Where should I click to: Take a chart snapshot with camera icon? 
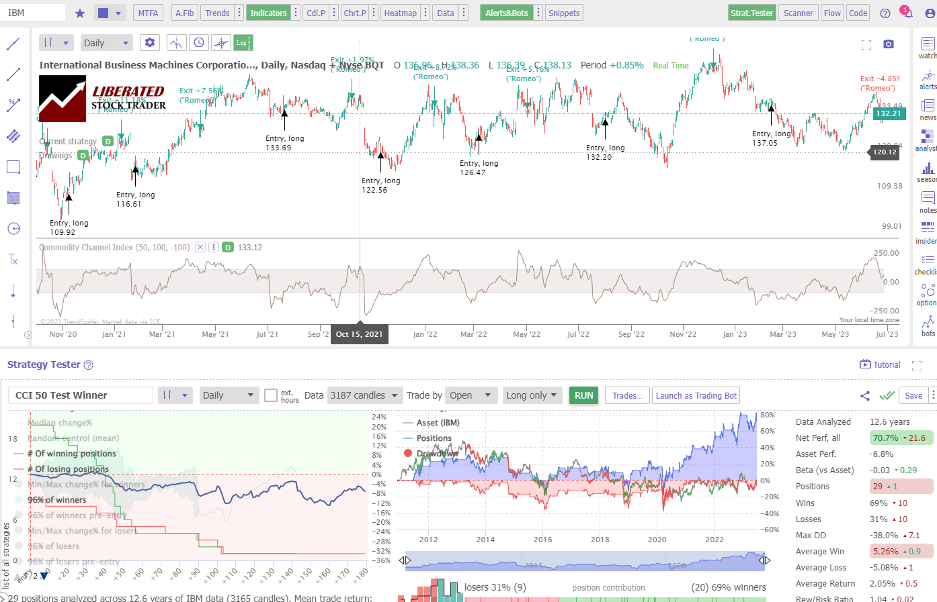(x=889, y=44)
